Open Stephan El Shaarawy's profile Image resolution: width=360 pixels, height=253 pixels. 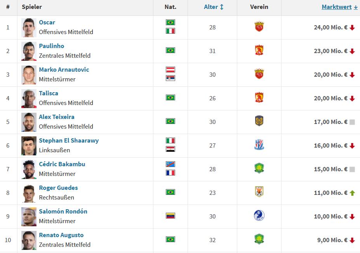(69, 141)
